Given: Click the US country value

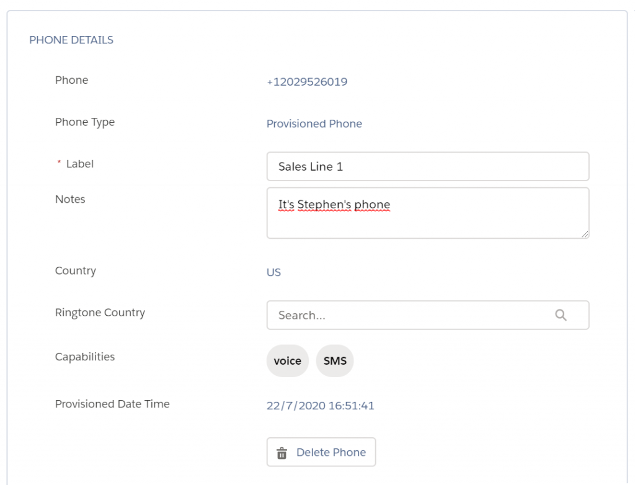Looking at the screenshot, I should click(x=273, y=273).
